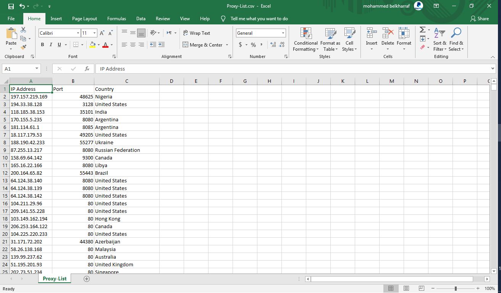Apply the yellow fill color
The width and height of the screenshot is (501, 293).
pyautogui.click(x=92, y=45)
